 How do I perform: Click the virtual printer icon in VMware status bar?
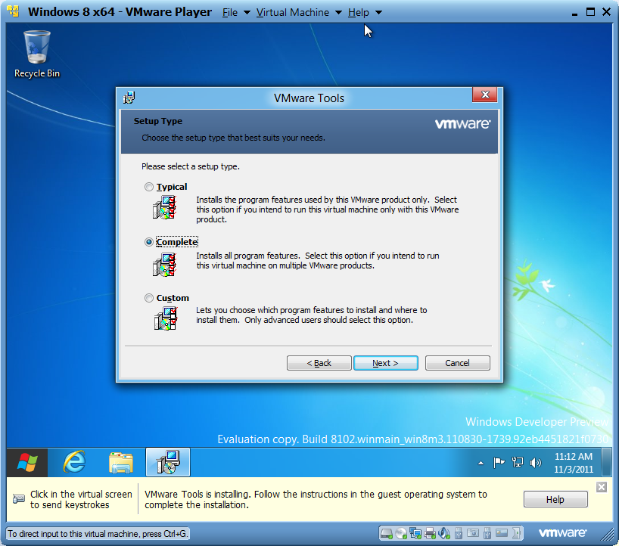(430, 533)
